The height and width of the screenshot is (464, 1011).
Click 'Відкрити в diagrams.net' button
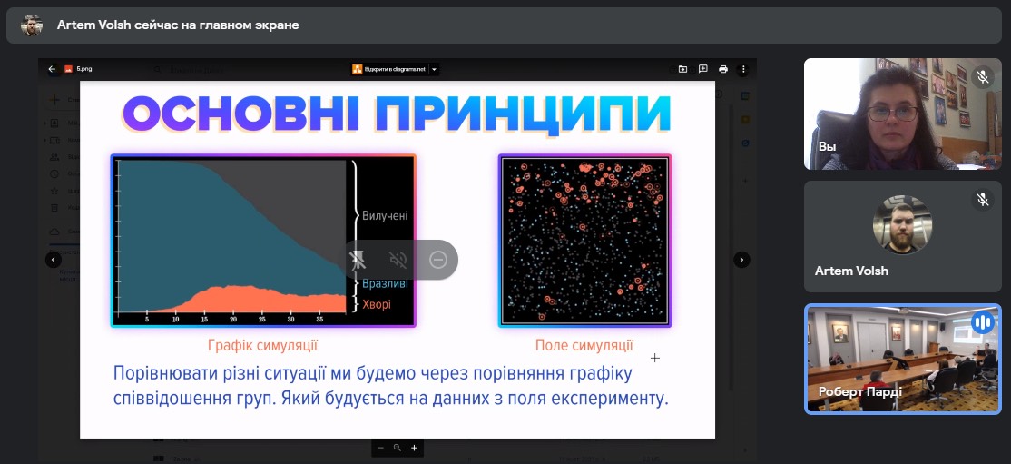390,69
